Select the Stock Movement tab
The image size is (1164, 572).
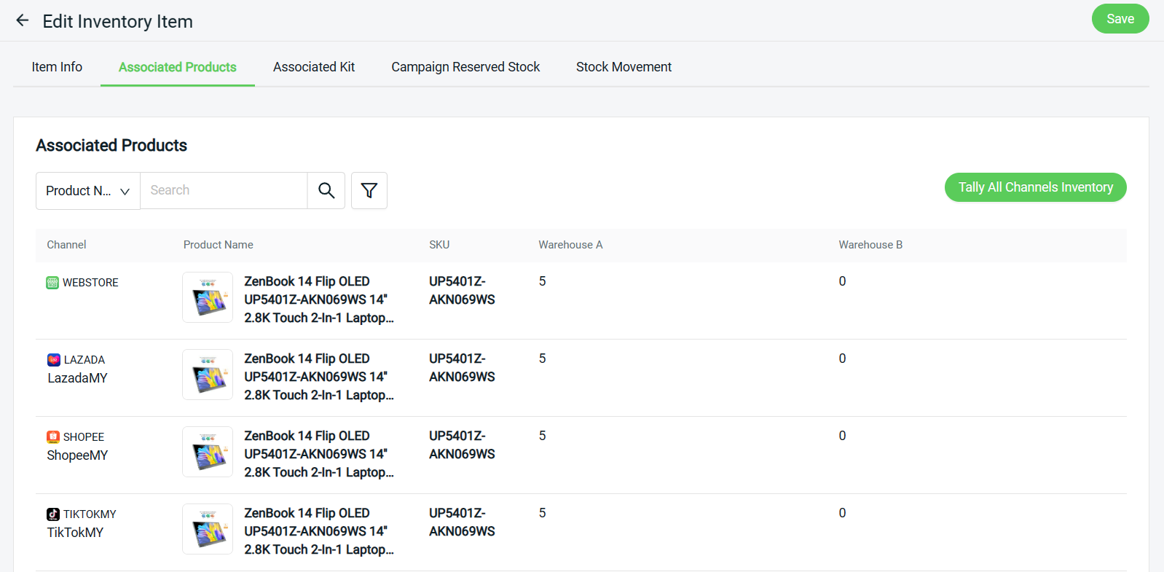[x=624, y=67]
